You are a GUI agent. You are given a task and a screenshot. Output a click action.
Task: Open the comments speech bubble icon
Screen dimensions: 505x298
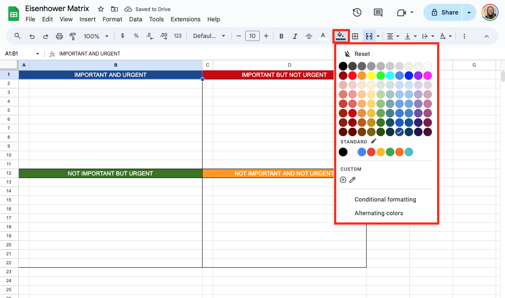pos(378,12)
